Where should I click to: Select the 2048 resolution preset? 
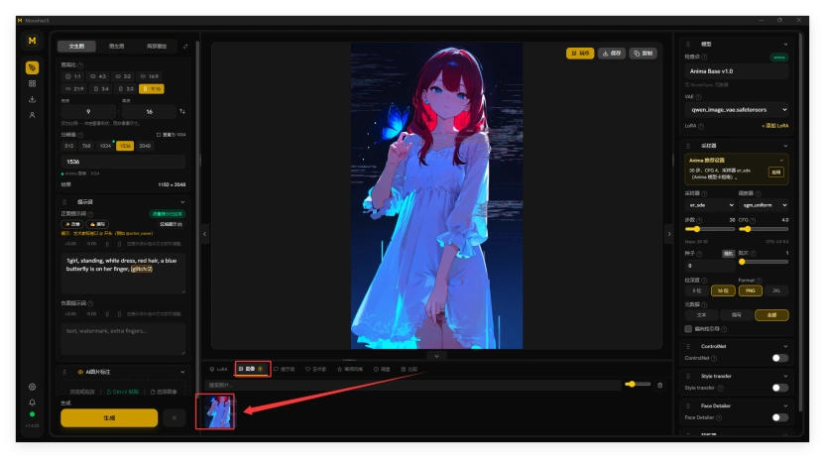pyautogui.click(x=145, y=146)
